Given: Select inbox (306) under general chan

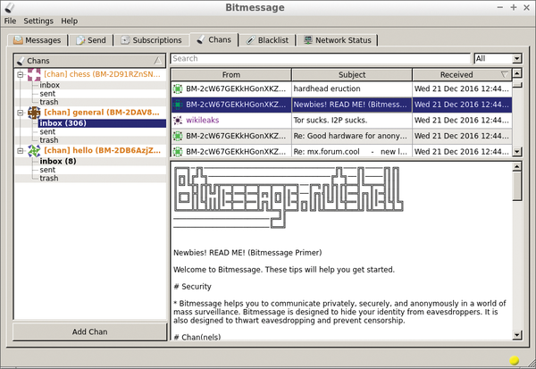Looking at the screenshot, I should point(63,123).
